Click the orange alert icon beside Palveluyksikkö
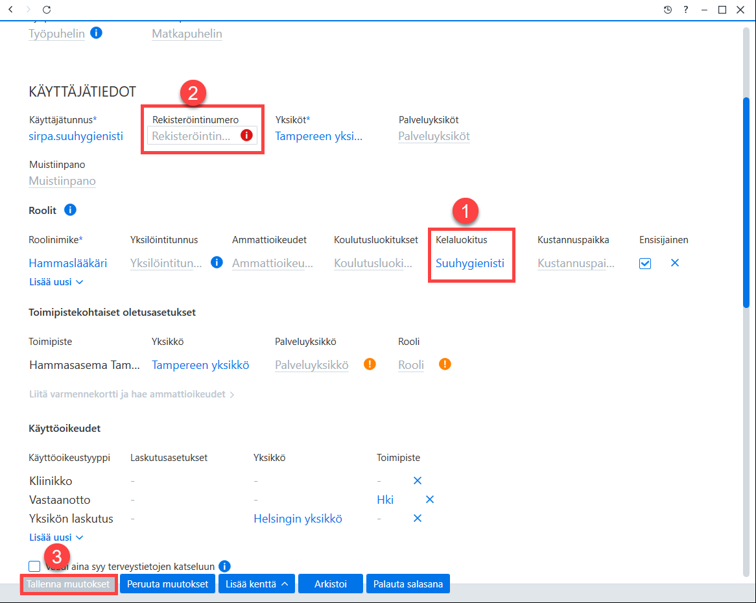Screen dimensions: 756x603 coord(370,364)
